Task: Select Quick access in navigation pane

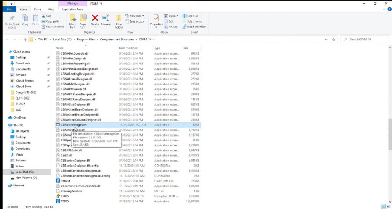Action: (x=21, y=51)
